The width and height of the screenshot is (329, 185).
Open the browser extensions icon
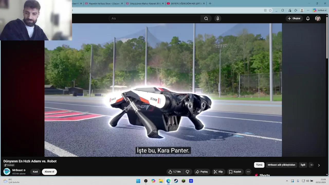pyautogui.click(x=282, y=10)
